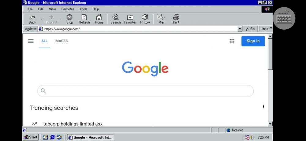Click the Trending searches heading
This screenshot has width=306, height=141.
[54, 108]
